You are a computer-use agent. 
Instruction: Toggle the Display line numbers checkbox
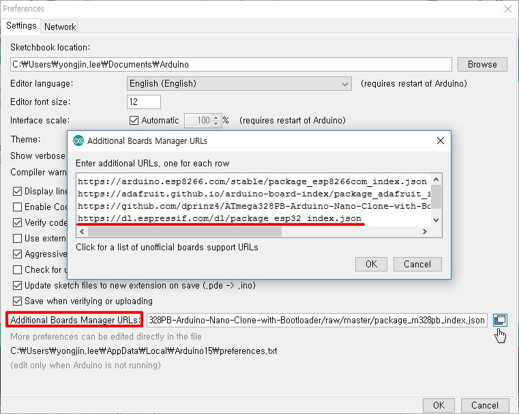pyautogui.click(x=17, y=191)
